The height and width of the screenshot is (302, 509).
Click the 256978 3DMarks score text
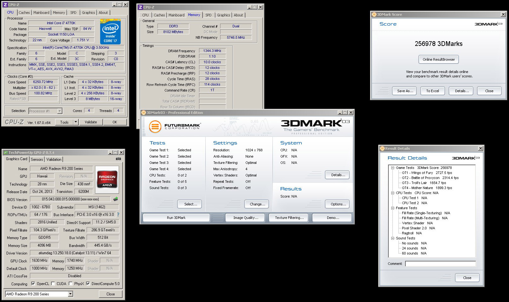(x=438, y=44)
